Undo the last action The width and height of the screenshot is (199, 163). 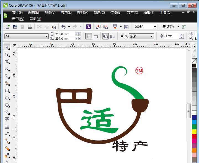pyautogui.click(x=63, y=27)
